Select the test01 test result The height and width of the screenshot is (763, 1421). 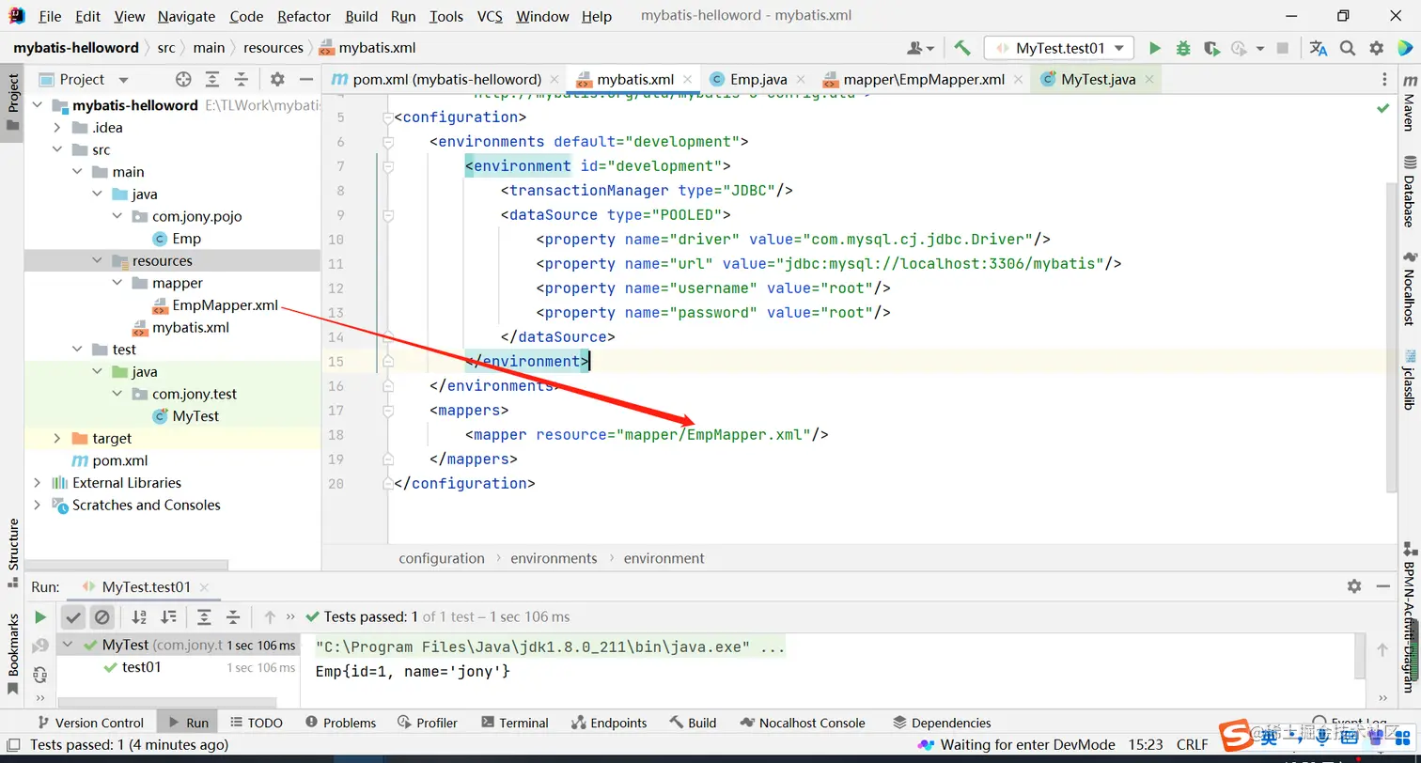point(141,667)
